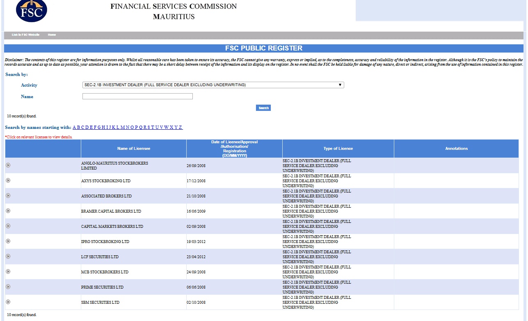Open the Link to FSC Website menu item
The width and height of the screenshot is (528, 321).
(x=25, y=35)
